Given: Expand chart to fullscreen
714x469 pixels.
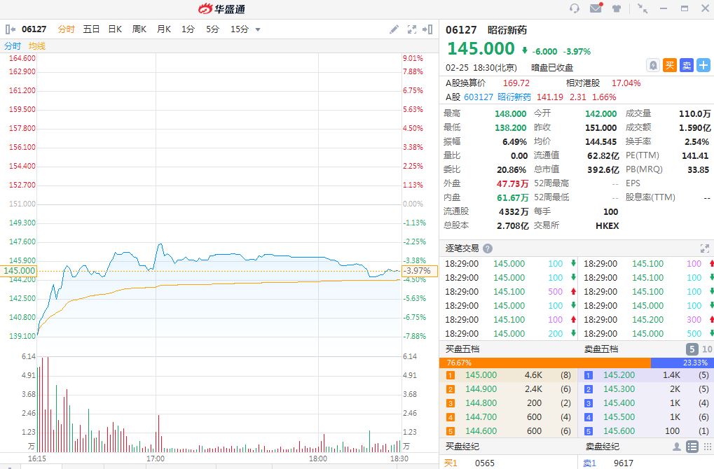Looking at the screenshot, I should tap(412, 29).
